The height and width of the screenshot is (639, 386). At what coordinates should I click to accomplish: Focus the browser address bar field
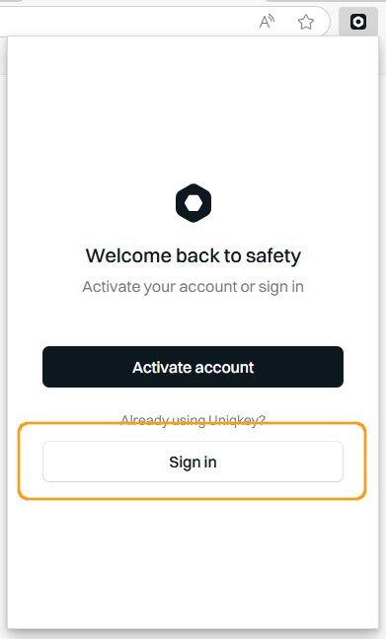tap(122, 21)
